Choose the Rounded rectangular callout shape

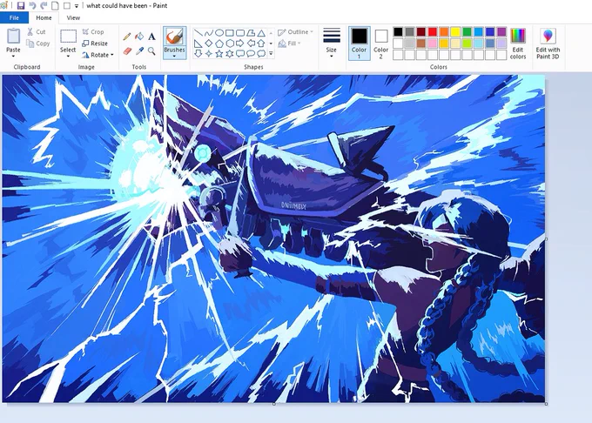[240, 54]
